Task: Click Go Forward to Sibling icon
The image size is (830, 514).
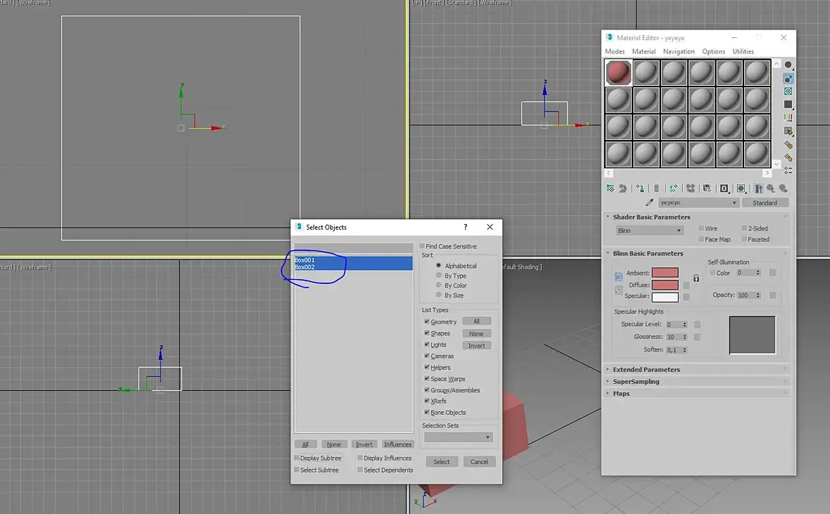Action: 784,188
